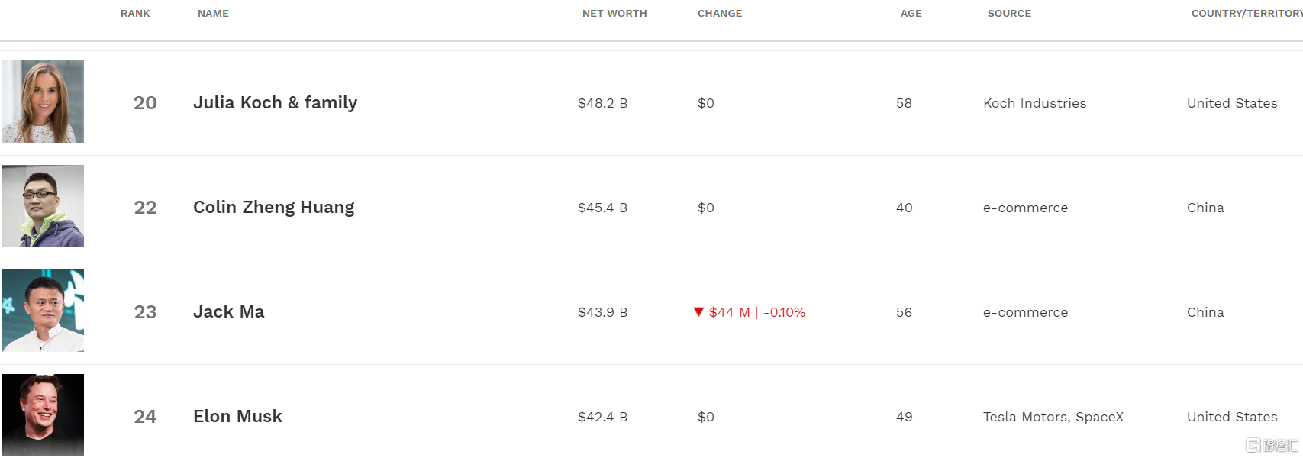Screen dimensions: 1303x458
Task: Open the Julia Koch & family profile
Action: pos(275,103)
